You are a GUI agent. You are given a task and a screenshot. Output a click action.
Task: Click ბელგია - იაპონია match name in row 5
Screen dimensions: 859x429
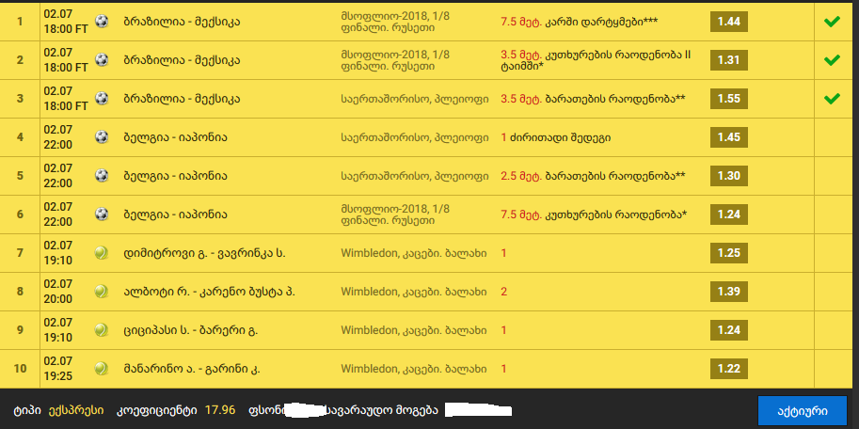tap(175, 176)
